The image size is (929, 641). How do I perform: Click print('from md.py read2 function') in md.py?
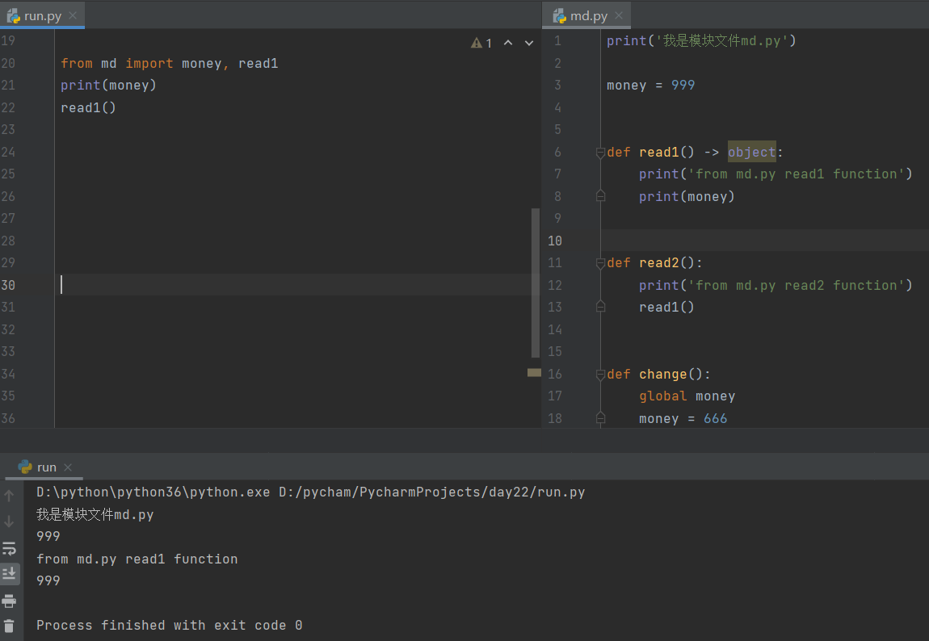tap(776, 285)
